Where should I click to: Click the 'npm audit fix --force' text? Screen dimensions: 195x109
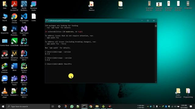56,44
